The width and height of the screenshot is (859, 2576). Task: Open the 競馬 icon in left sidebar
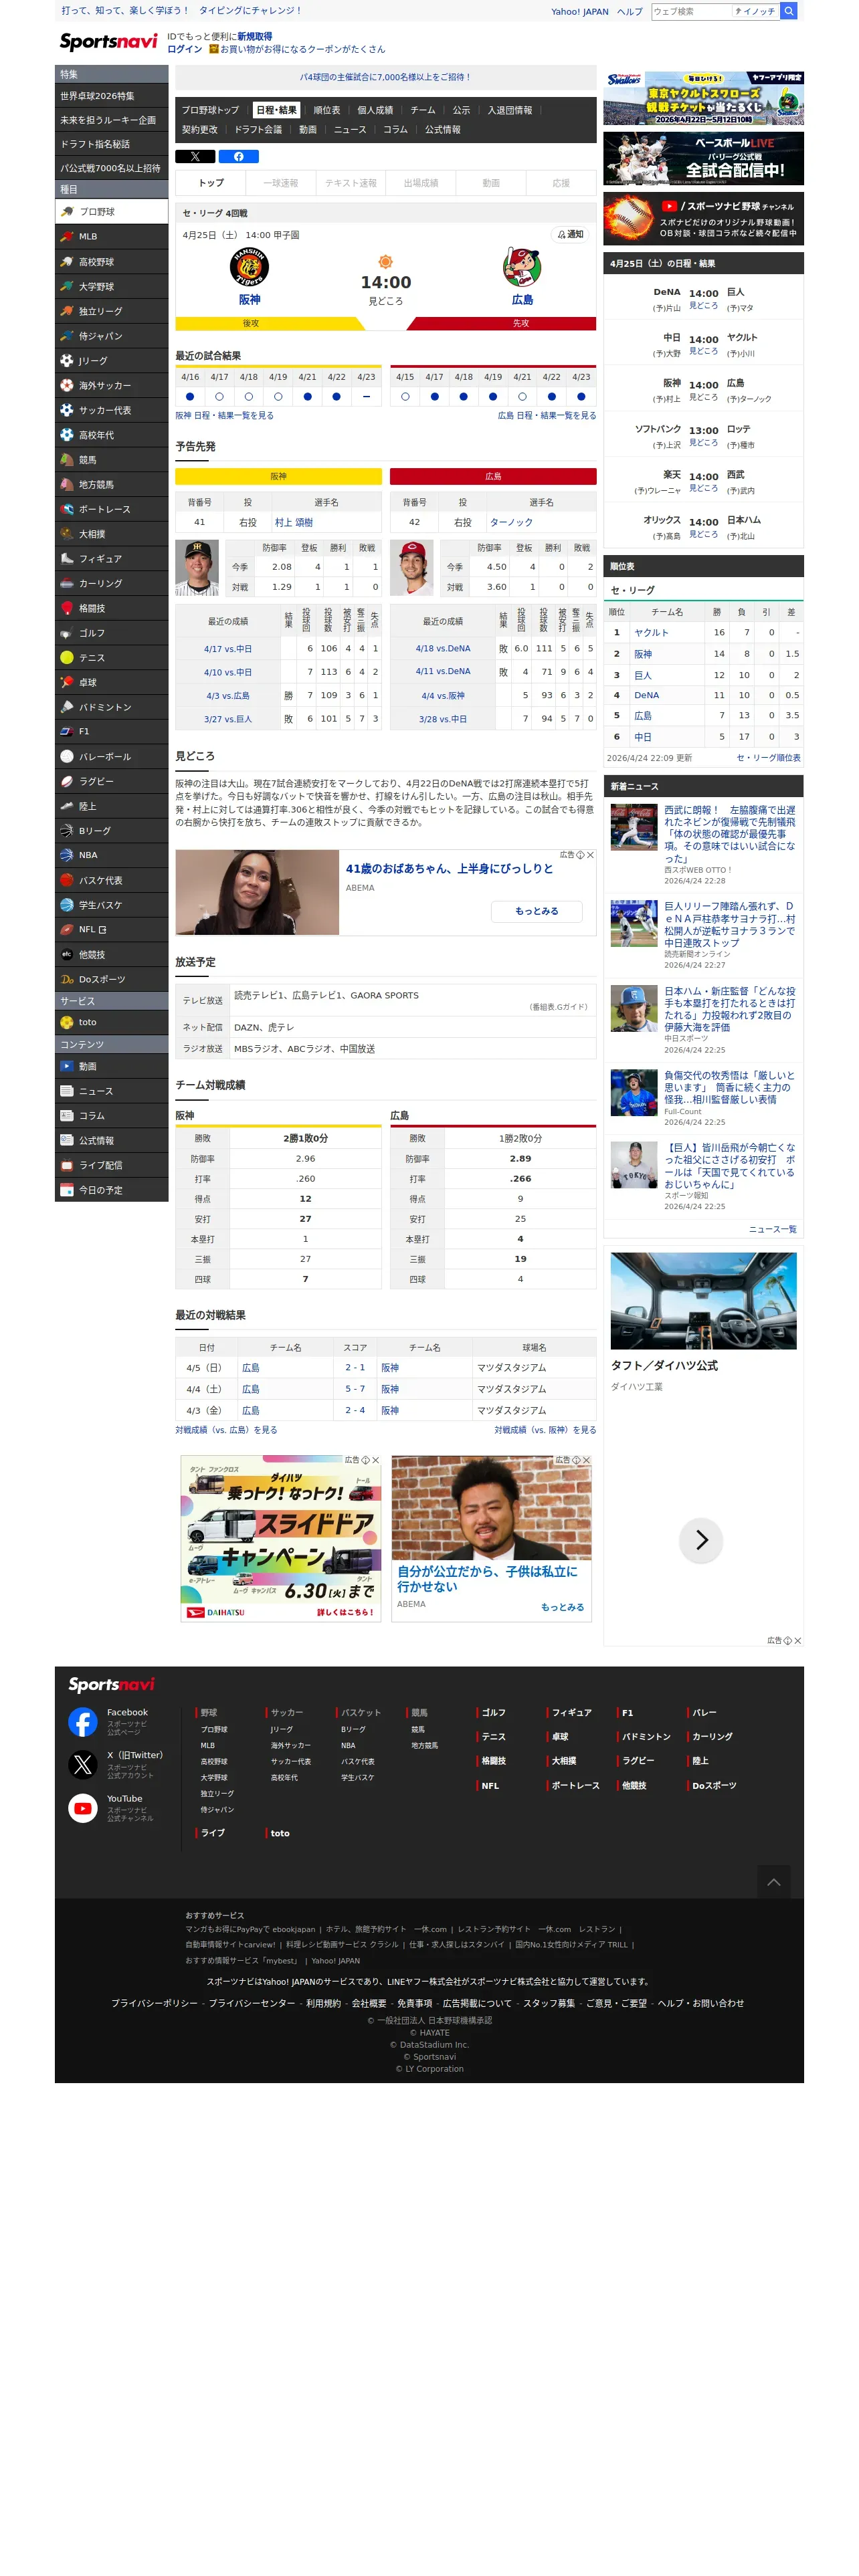(67, 459)
